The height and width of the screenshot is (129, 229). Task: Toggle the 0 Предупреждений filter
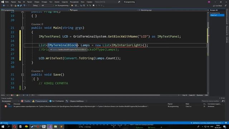pyautogui.click(x=40, y=101)
